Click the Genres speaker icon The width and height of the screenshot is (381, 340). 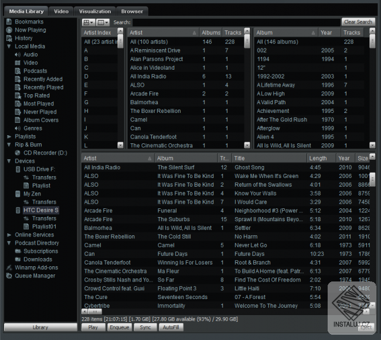click(x=18, y=128)
